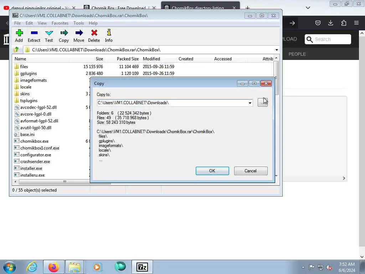Open the File menu in 7-Zip

(17, 23)
